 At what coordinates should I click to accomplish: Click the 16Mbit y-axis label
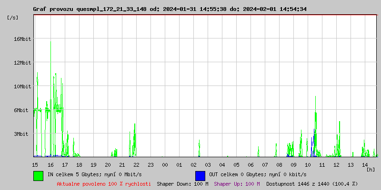click(22, 39)
